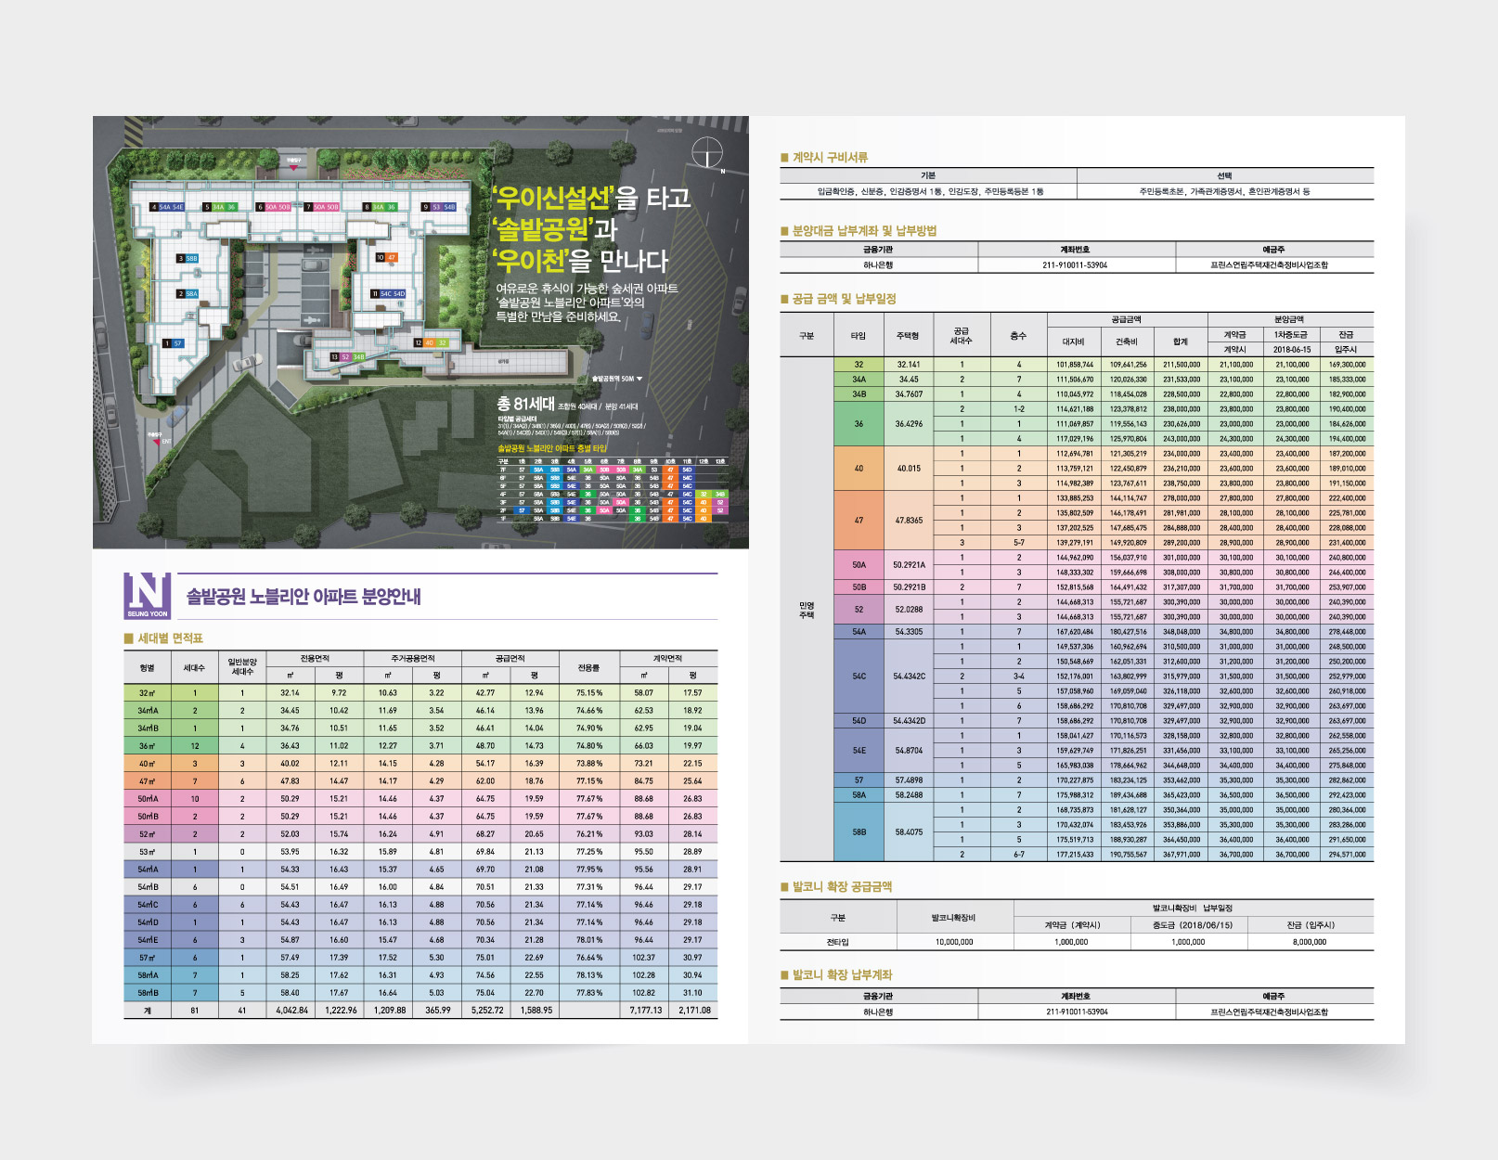Select building 4 label '54A 54E' on site plan

tap(167, 207)
